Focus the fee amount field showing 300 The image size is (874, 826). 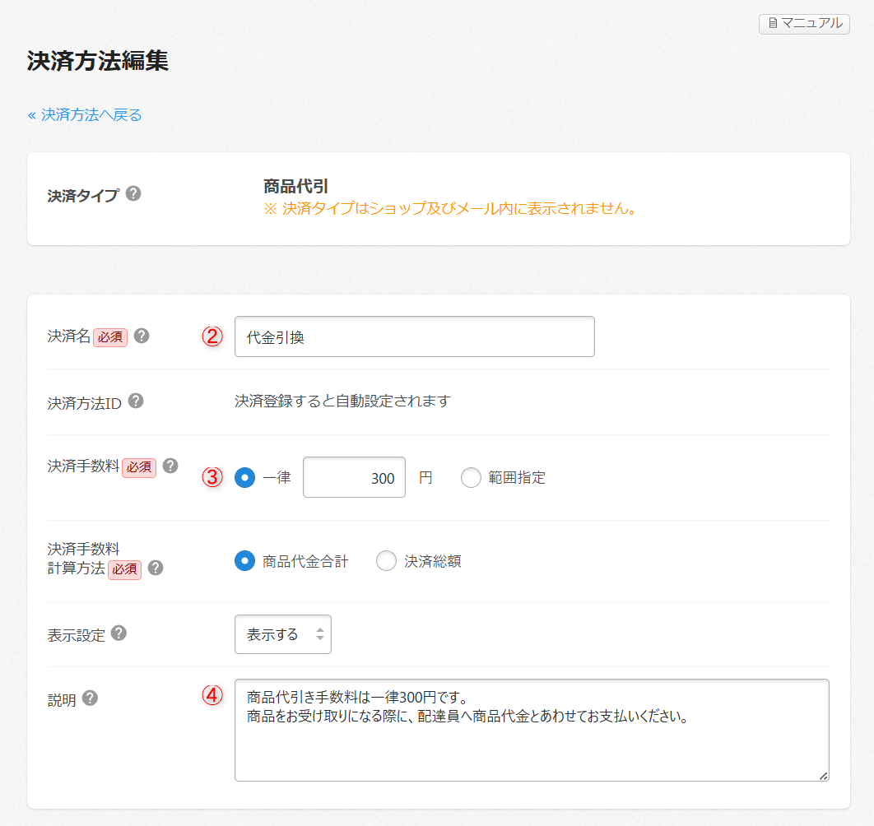click(354, 478)
